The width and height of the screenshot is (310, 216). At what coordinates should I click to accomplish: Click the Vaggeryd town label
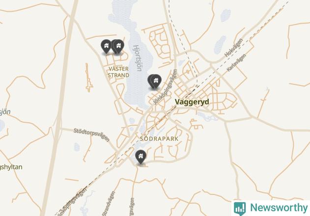192,102
